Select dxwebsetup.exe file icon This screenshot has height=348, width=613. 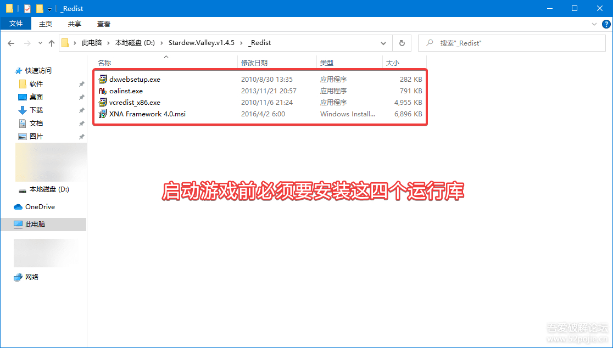102,79
